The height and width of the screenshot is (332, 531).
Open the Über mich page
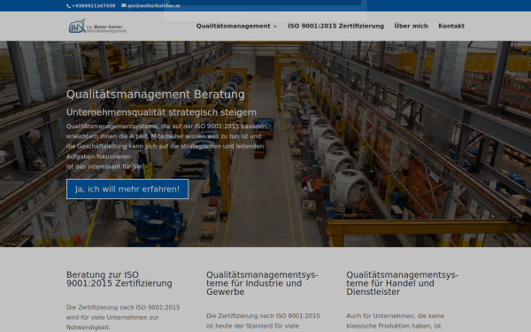coord(412,26)
